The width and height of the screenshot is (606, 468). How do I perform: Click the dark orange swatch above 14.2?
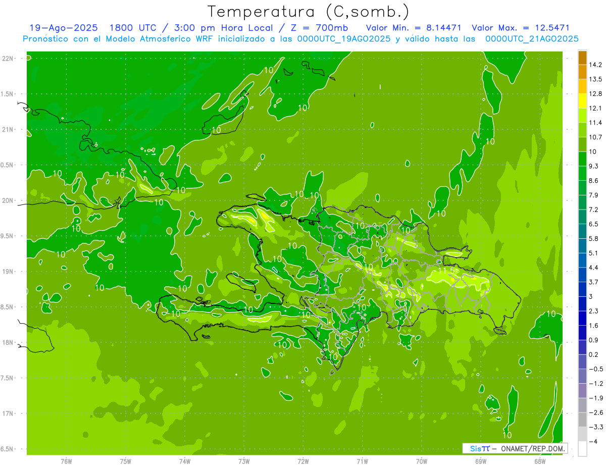[582, 58]
